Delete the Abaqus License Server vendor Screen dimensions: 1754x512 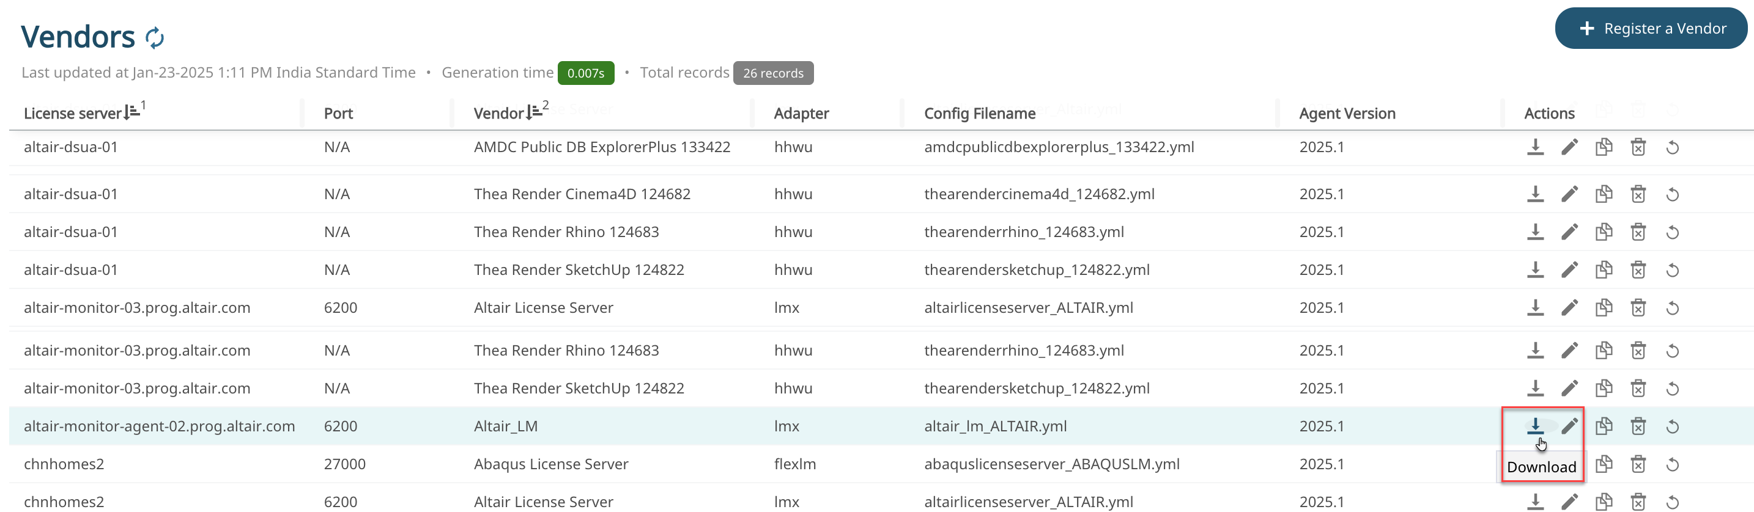click(1638, 464)
